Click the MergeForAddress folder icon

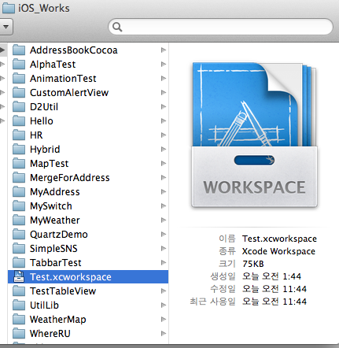tap(19, 177)
